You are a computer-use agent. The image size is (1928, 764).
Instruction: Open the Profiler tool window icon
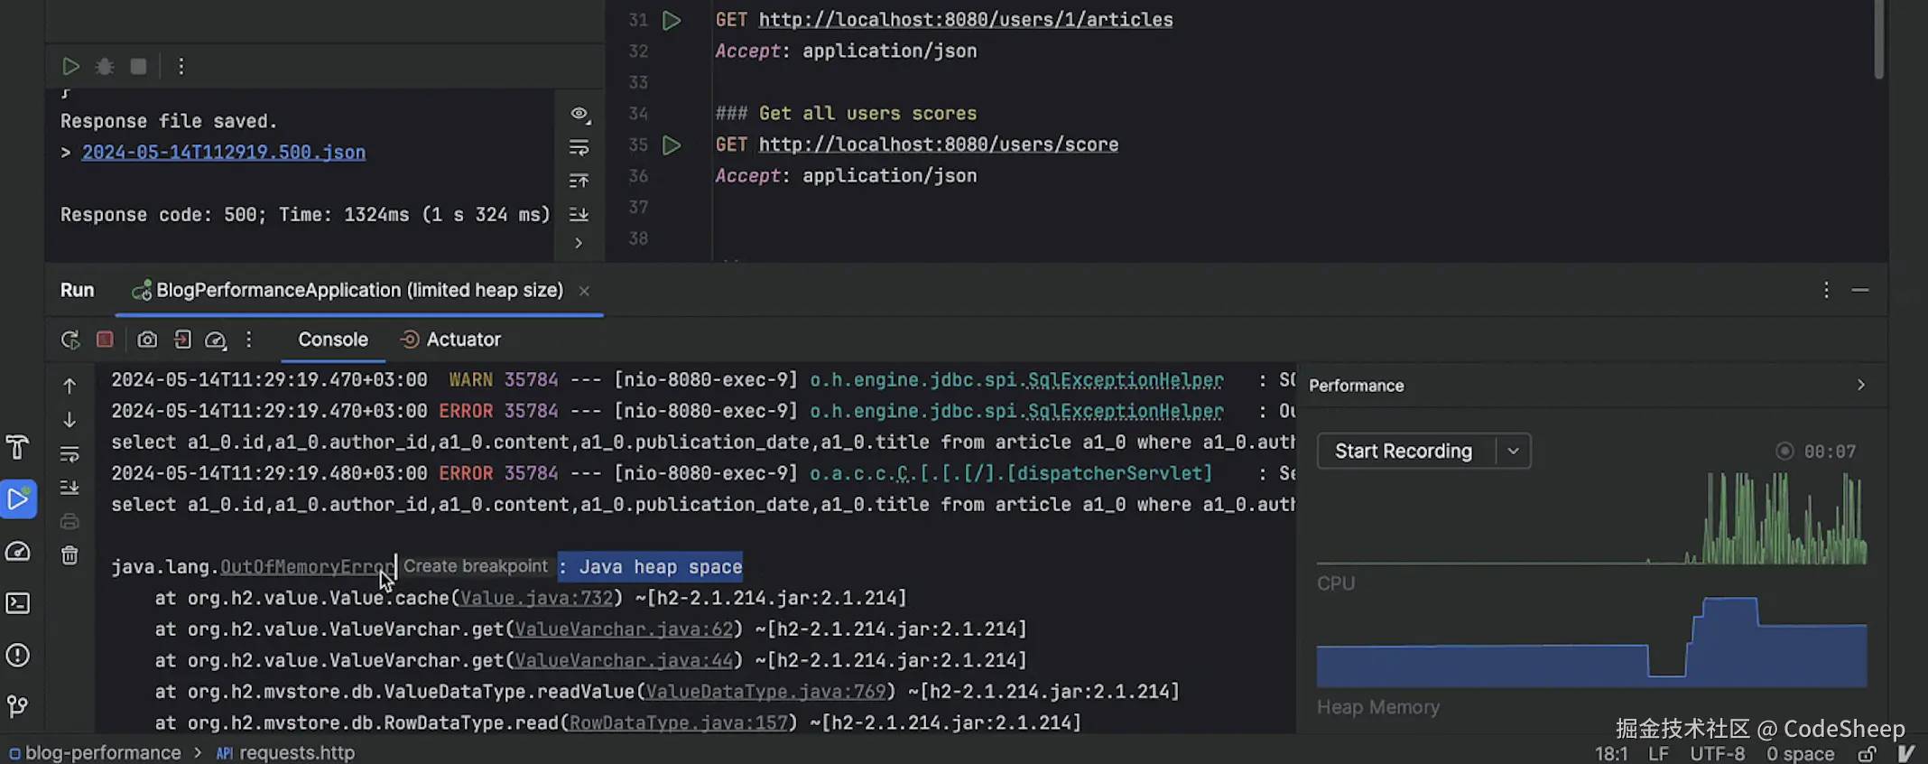[x=18, y=551]
